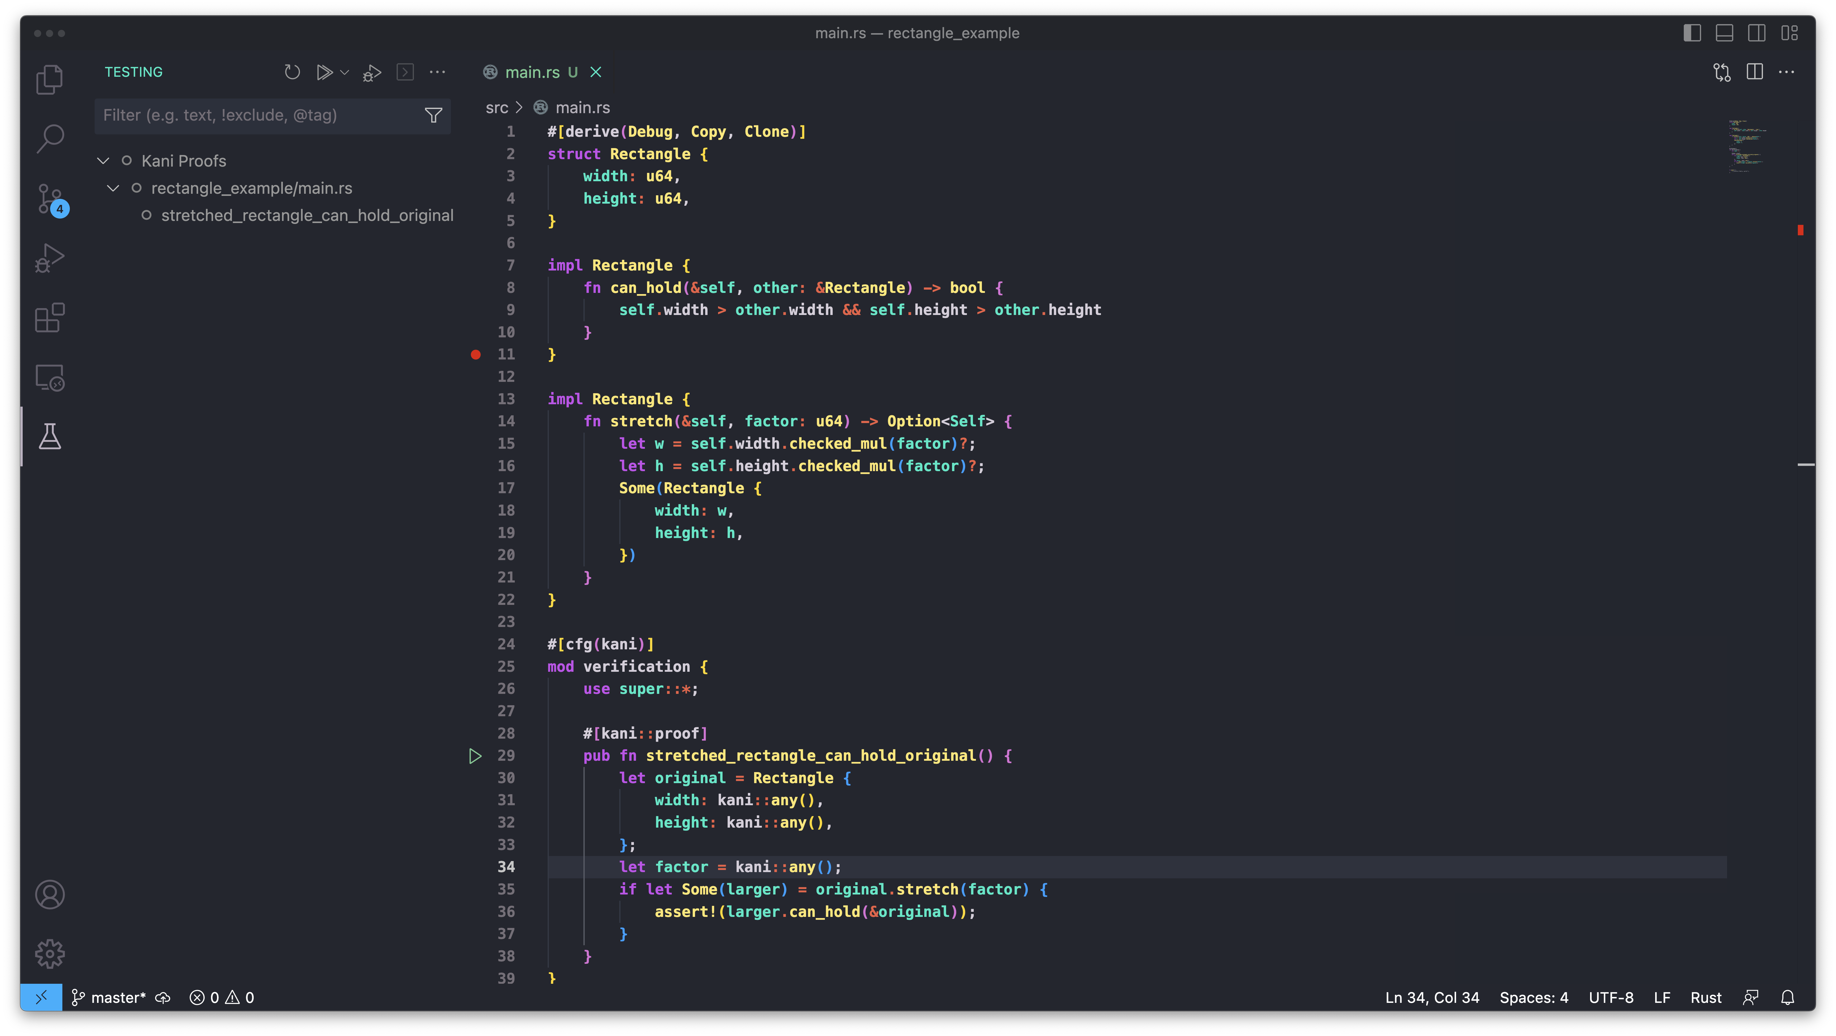
Task: Open changes compare icon in editor toolbar
Action: 1722,72
